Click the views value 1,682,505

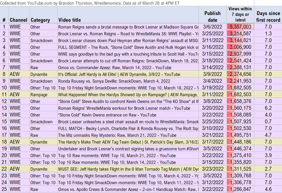(x=240, y=88)
